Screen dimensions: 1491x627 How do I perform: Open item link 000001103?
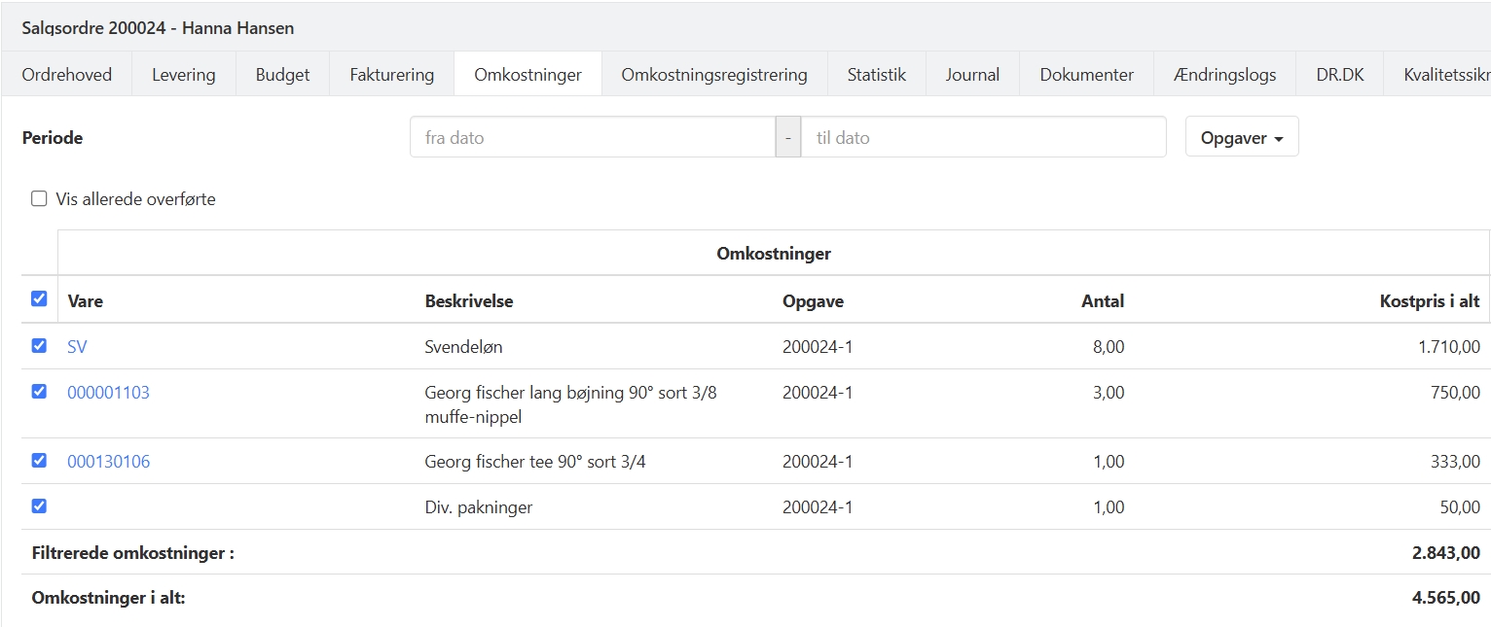tap(108, 393)
